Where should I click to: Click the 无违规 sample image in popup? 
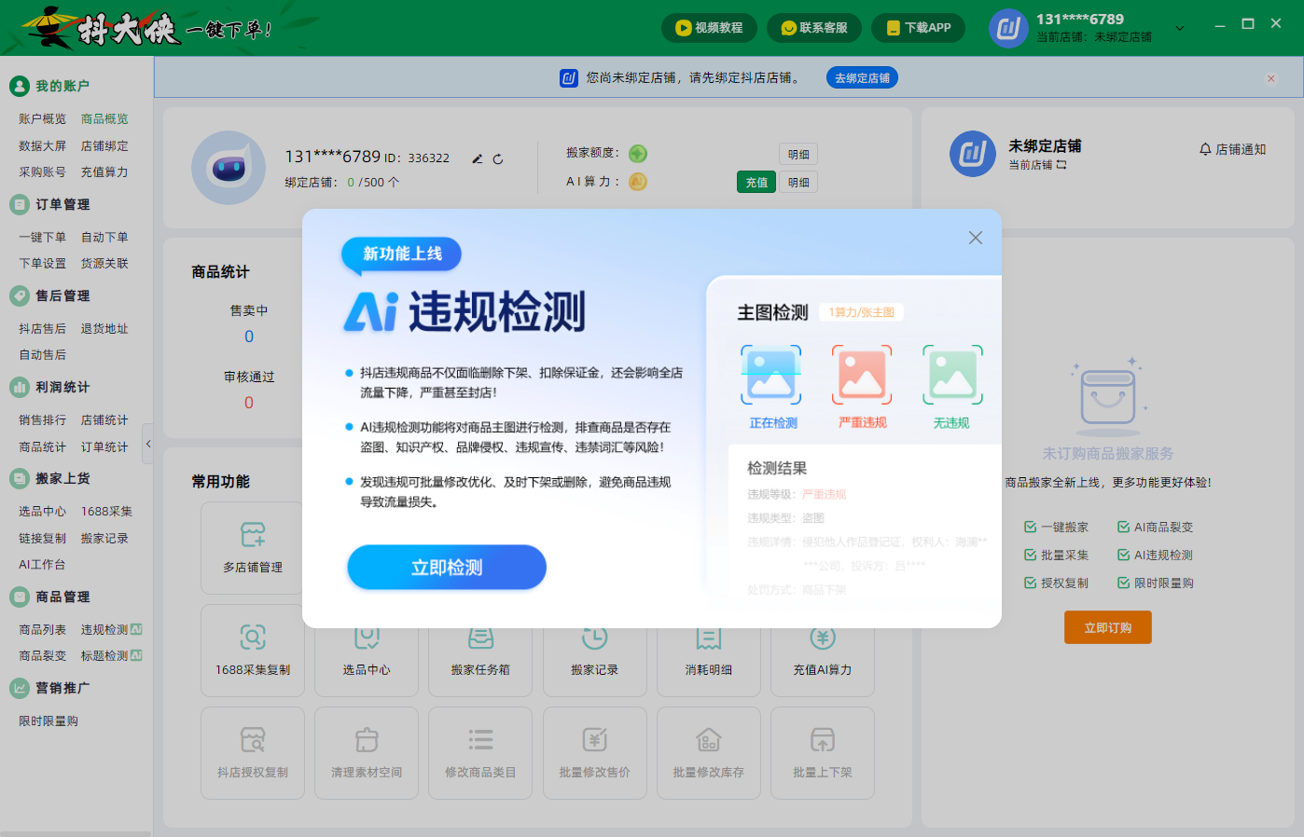pyautogui.click(x=952, y=375)
